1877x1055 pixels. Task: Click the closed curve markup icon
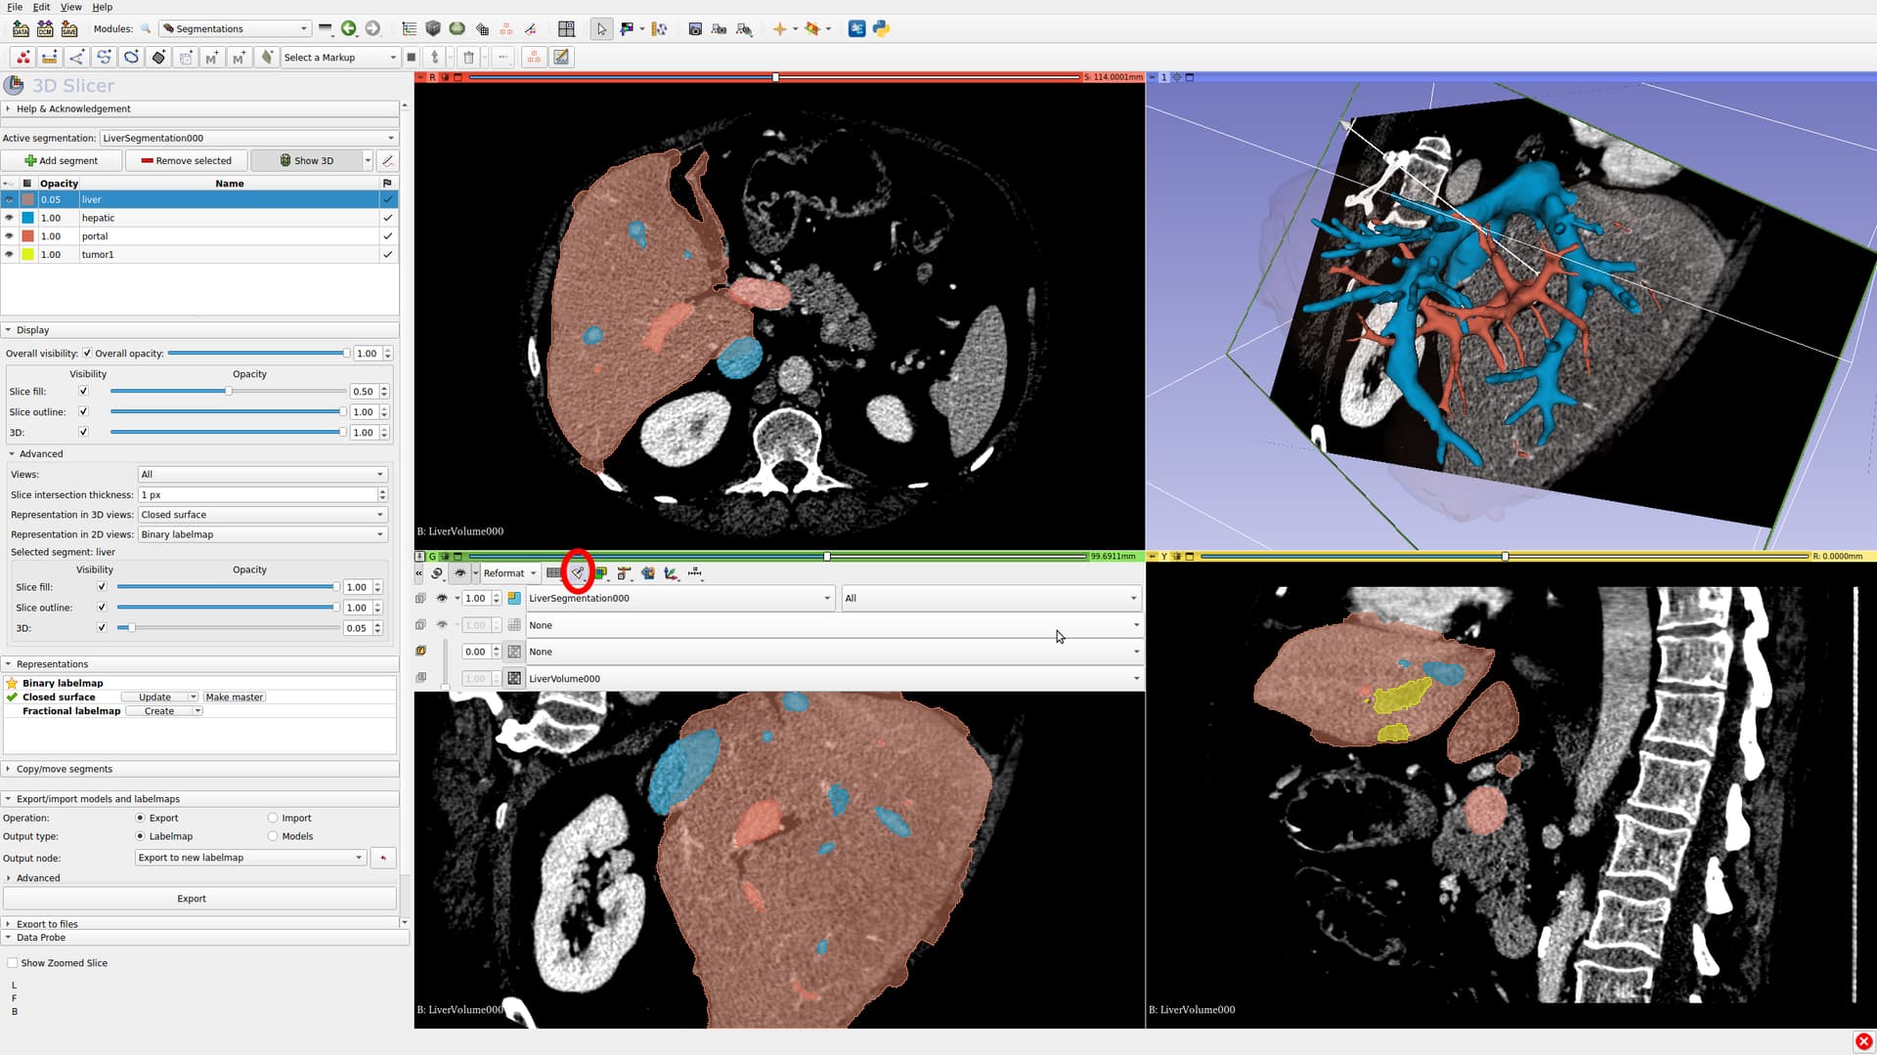click(x=131, y=58)
